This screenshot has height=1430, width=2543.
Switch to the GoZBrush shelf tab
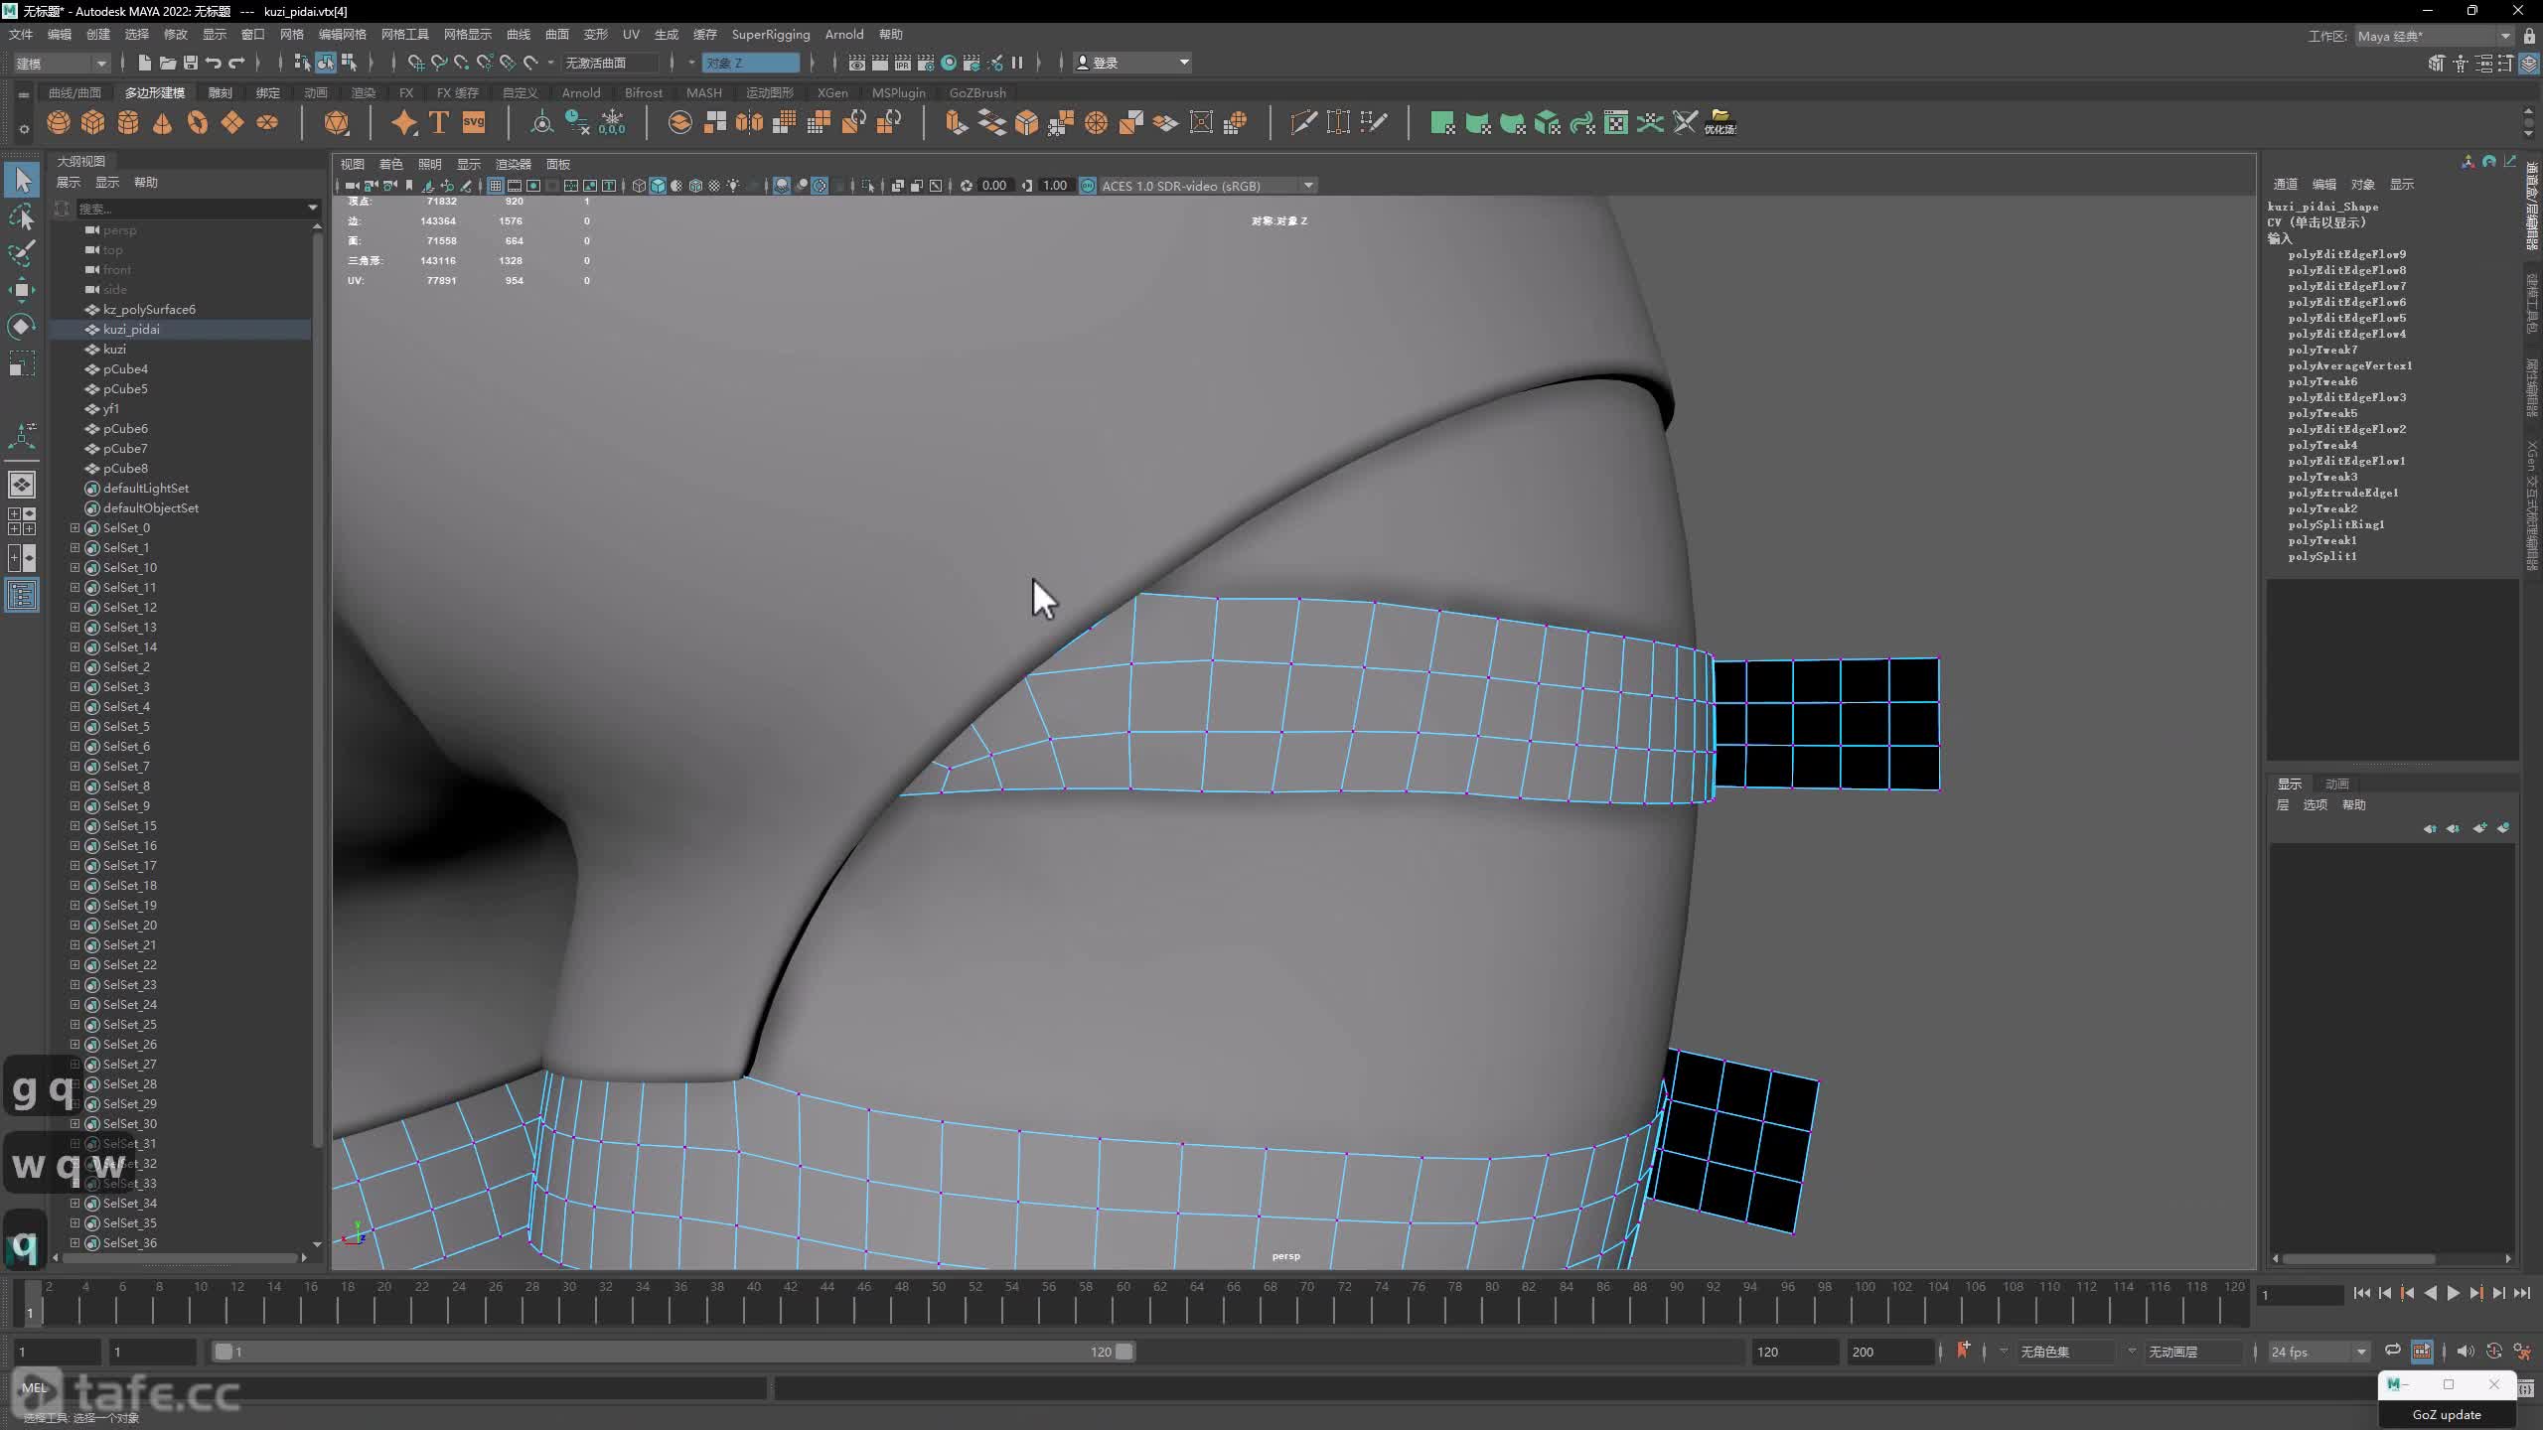977,92
